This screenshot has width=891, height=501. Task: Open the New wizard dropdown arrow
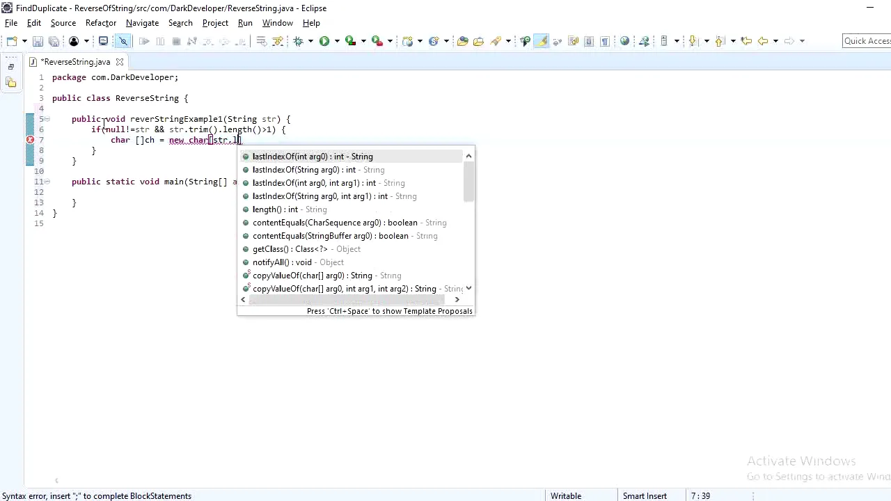point(24,41)
